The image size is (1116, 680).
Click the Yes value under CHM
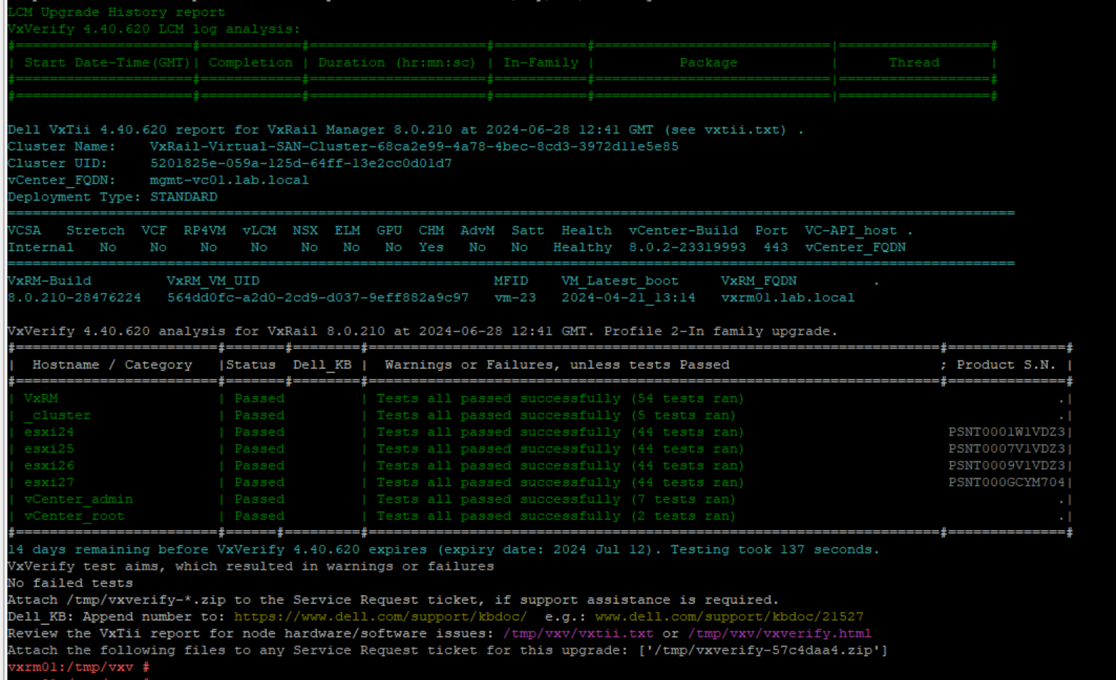[x=431, y=247]
